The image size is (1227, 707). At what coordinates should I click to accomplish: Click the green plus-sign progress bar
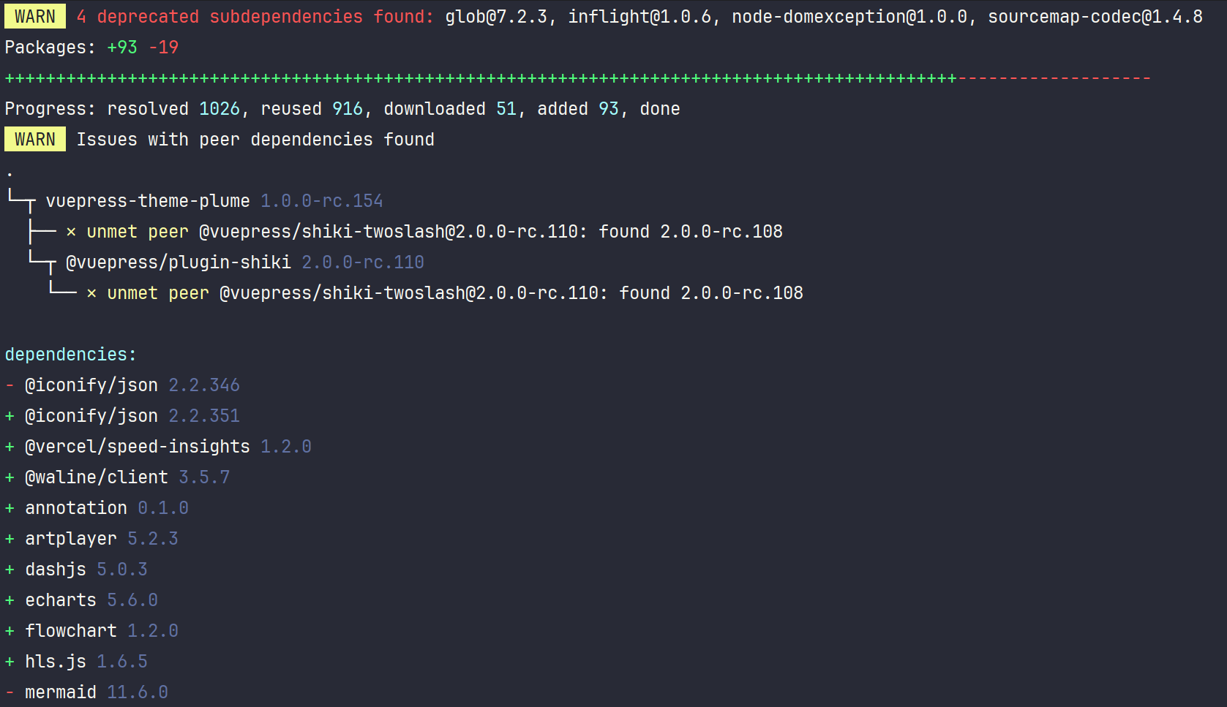coord(481,77)
